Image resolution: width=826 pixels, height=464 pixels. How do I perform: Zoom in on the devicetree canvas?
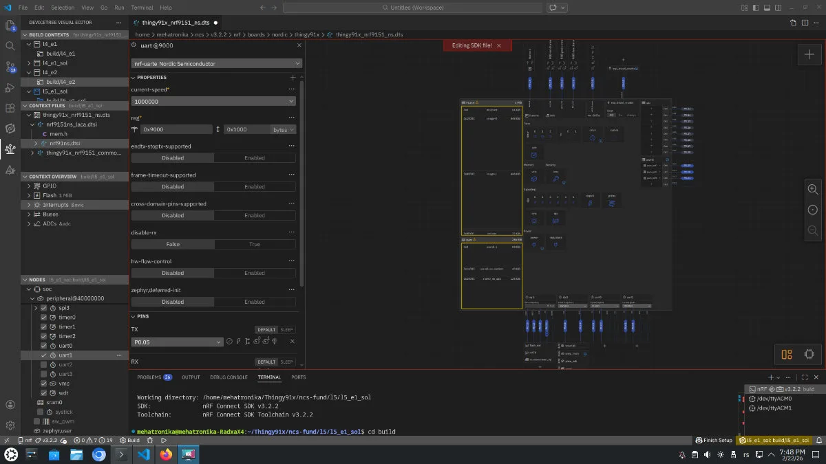813,189
